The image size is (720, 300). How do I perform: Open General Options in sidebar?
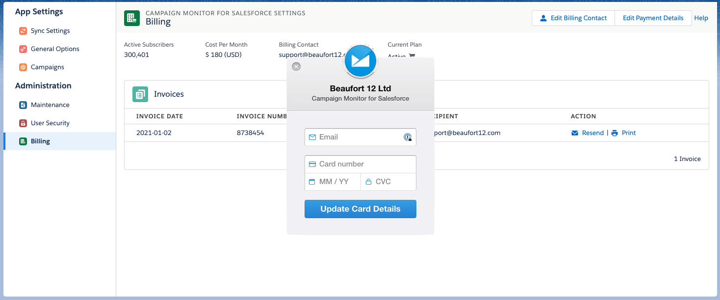coord(55,49)
